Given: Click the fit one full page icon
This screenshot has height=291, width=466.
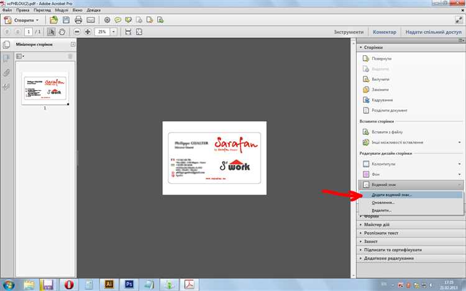Looking at the screenshot, I should pyautogui.click(x=139, y=32).
